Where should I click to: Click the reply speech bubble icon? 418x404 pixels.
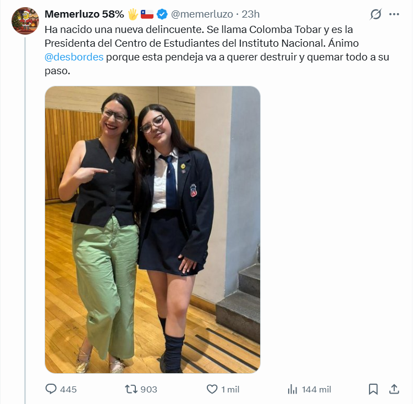(51, 389)
